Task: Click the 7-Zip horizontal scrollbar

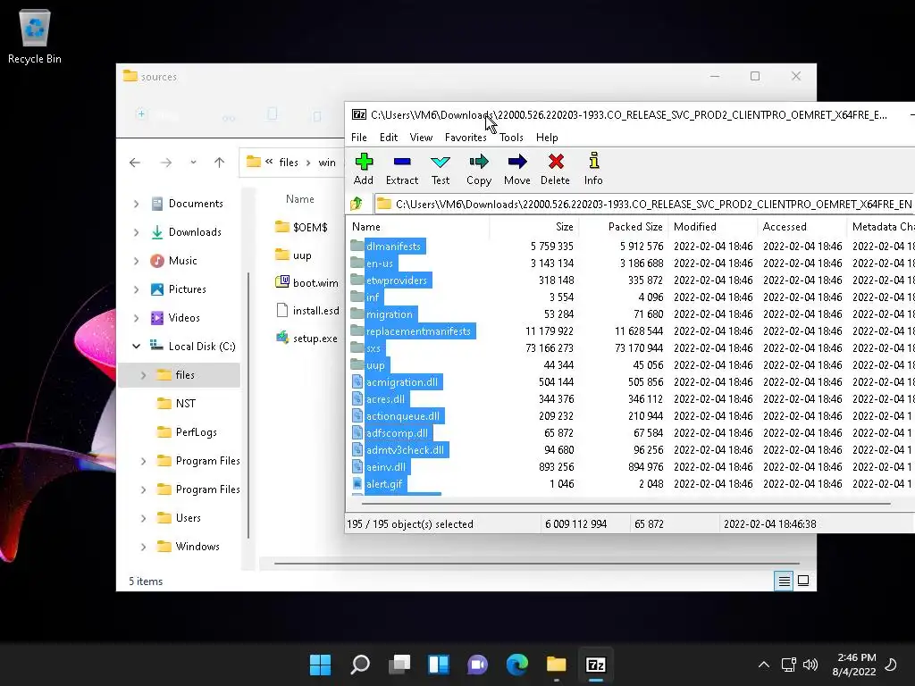Action: 626,503
